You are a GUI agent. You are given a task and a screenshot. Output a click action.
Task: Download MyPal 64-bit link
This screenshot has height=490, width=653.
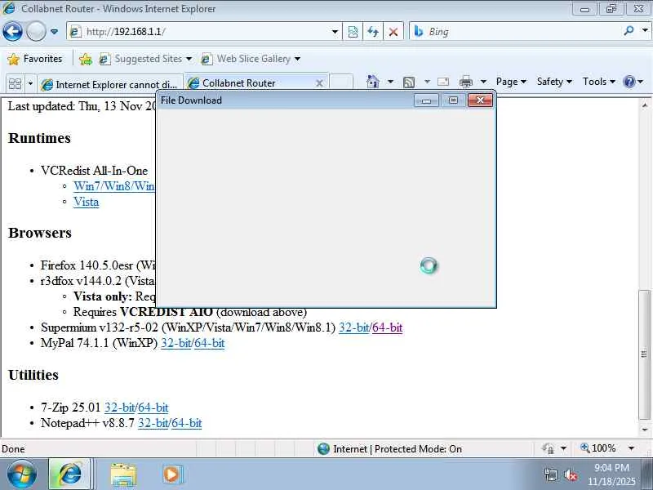coord(210,343)
